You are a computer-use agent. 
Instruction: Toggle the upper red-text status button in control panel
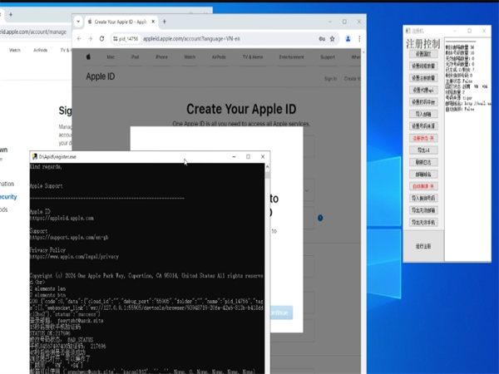[x=422, y=137]
